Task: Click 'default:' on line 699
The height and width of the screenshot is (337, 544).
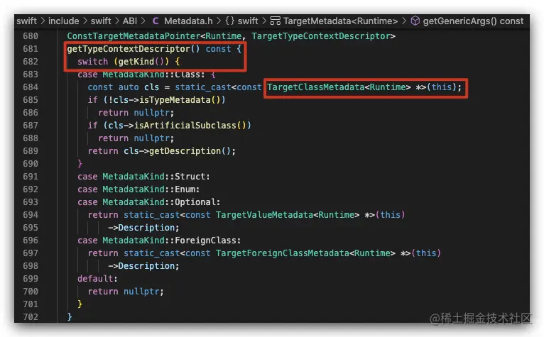Action: [97, 279]
